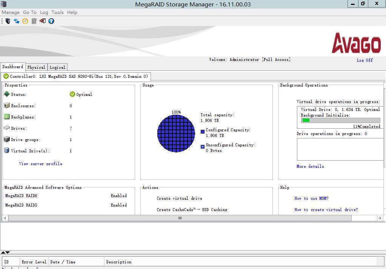The height and width of the screenshot is (269, 386).
Task: Click the Error Level column header
Action: click(34, 262)
